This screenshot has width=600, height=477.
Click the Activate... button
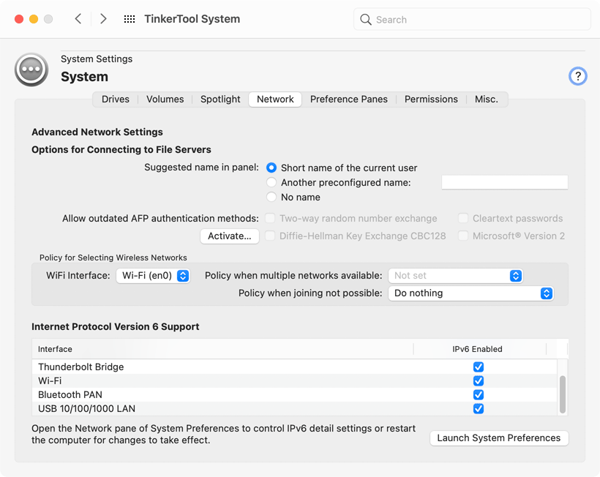pos(229,236)
